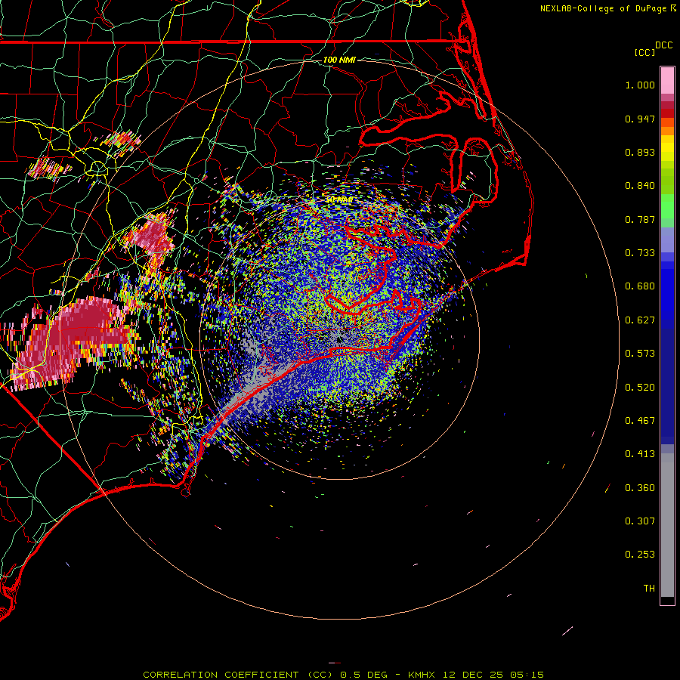Click the 0.360 scale label
The image size is (680, 680).
[x=640, y=488]
